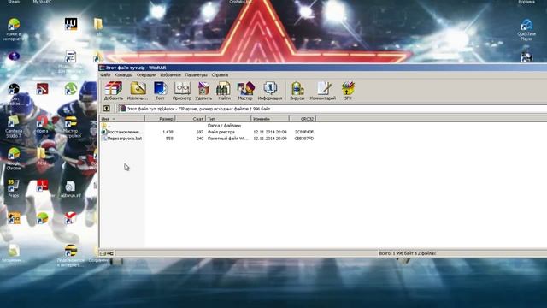
Task: Select the parent folder '..' row
Action: 208,126
